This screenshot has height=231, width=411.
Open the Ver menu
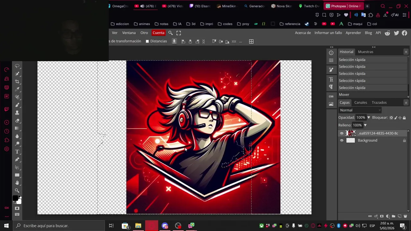[x=115, y=33]
